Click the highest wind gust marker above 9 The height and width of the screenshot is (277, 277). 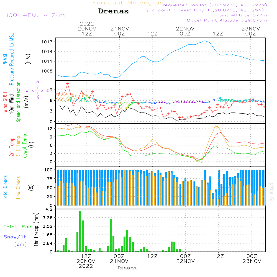(68, 84)
